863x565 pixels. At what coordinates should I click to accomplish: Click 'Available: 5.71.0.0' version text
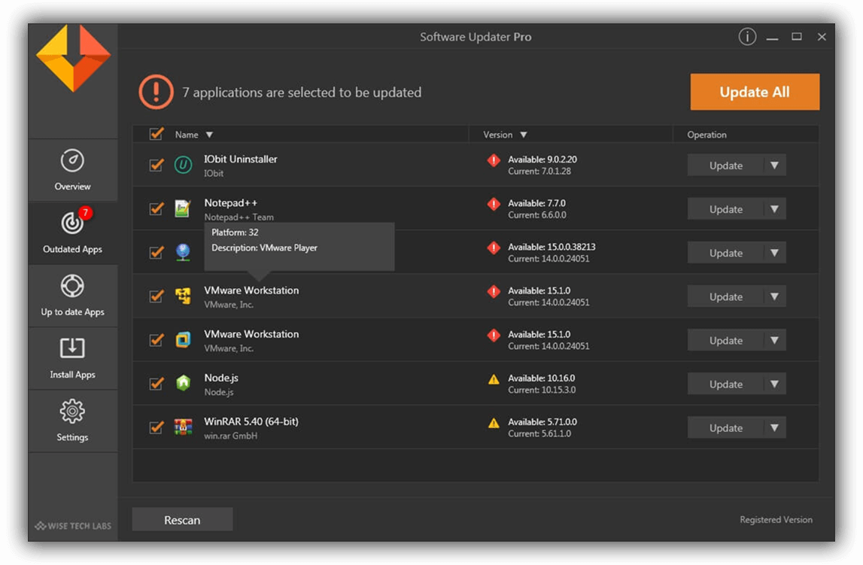tap(542, 422)
